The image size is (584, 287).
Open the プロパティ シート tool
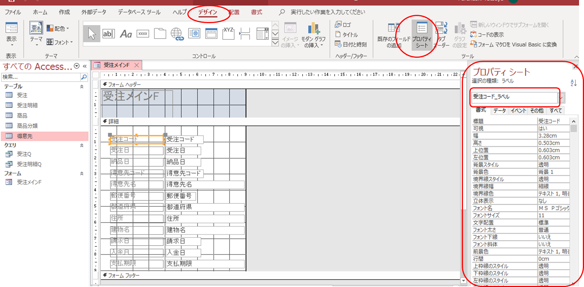[422, 35]
